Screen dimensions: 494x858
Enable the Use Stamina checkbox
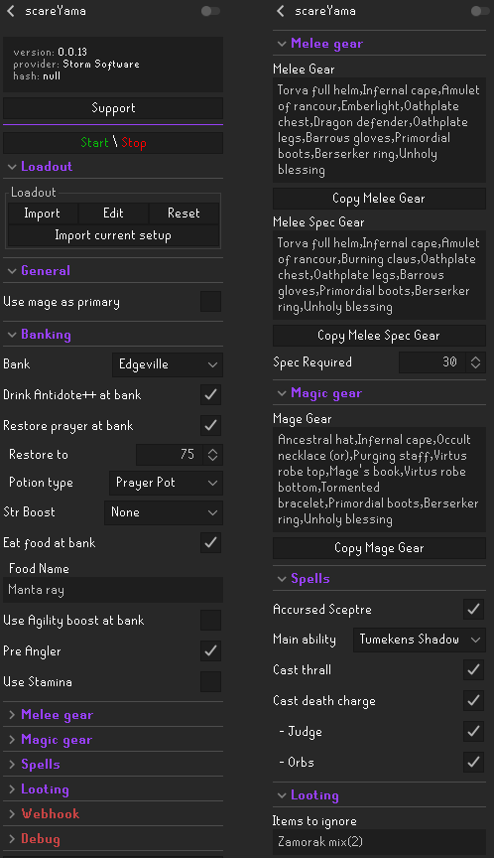pyautogui.click(x=211, y=682)
